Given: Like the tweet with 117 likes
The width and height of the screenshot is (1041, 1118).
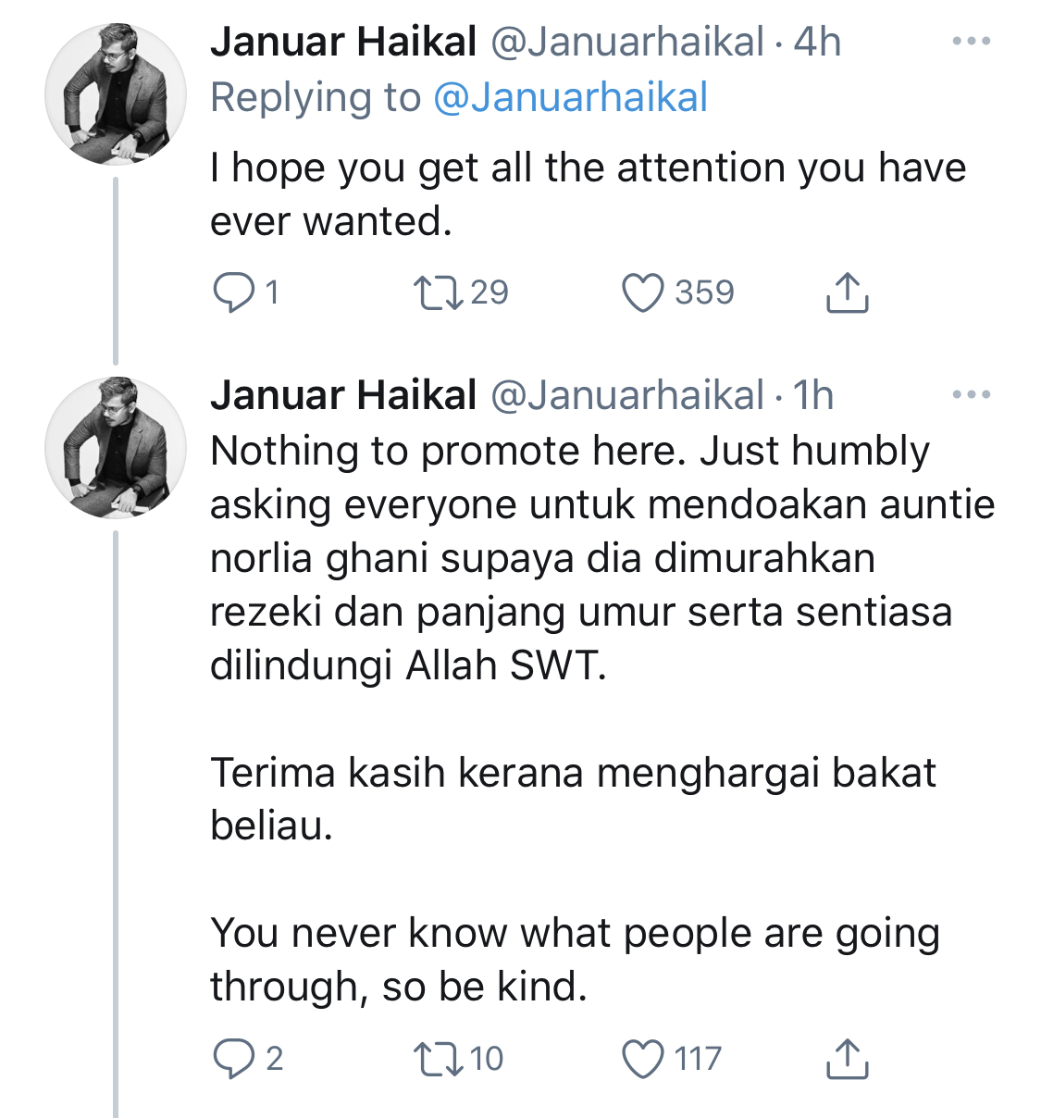Looking at the screenshot, I should coord(642,1059).
